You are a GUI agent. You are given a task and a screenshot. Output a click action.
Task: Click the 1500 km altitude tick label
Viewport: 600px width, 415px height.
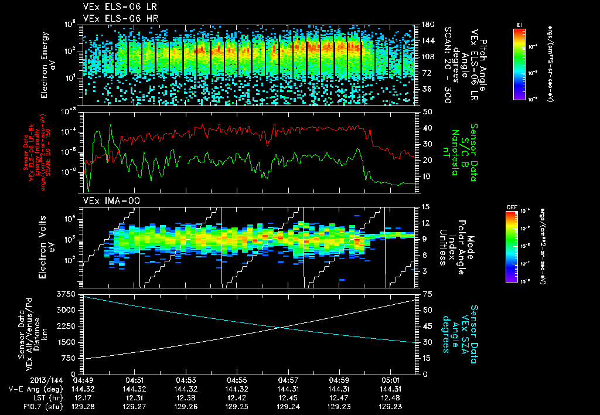coord(66,343)
